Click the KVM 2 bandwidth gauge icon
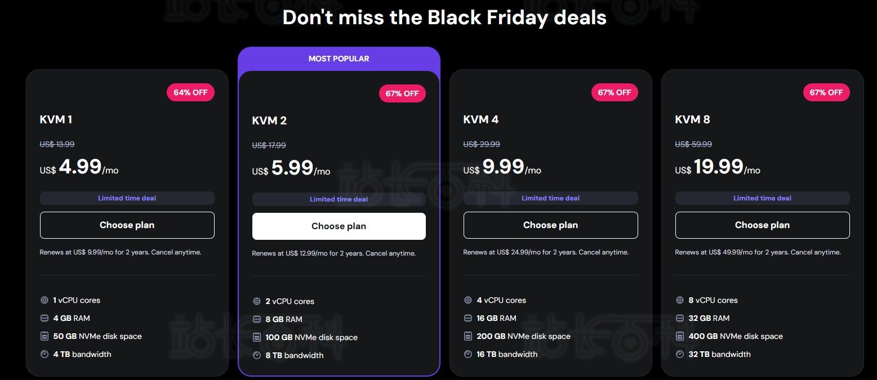The image size is (877, 380). 257,355
